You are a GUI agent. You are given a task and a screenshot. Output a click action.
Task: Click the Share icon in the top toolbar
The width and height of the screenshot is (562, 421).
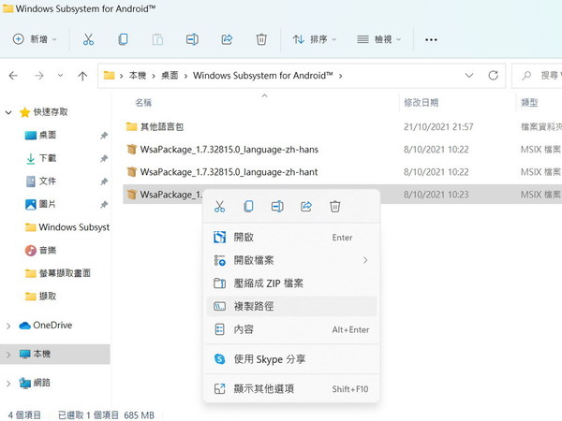(227, 39)
